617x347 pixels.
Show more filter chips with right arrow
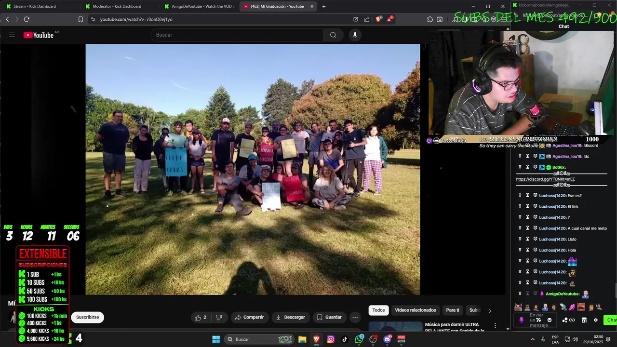click(x=490, y=311)
